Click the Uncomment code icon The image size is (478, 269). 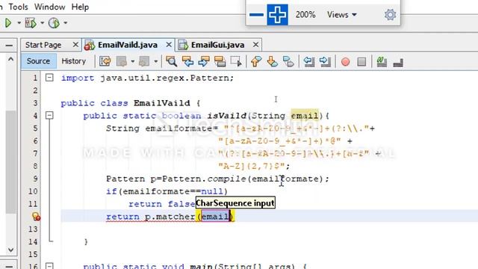pyautogui.click(x=398, y=62)
